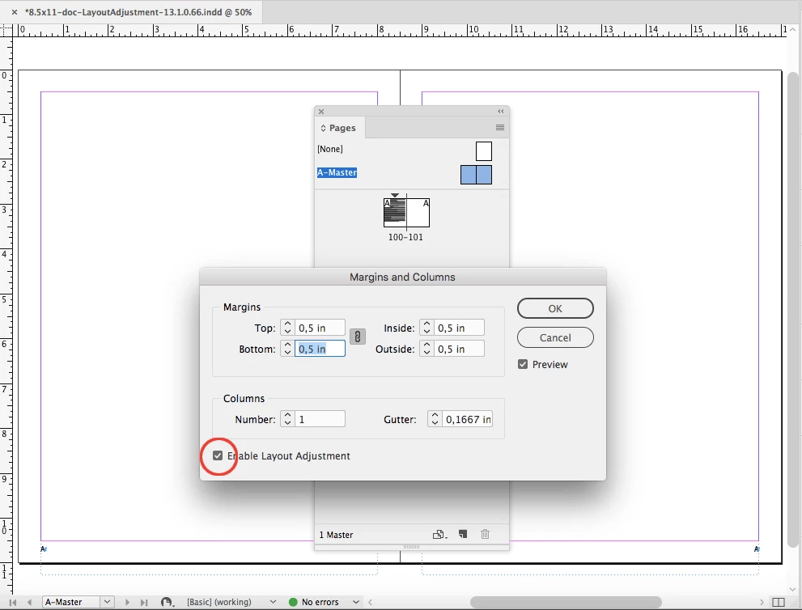Screen dimensions: 802x610
Task: Open the [Basic] (working) preflight profile dropdown
Action: [273, 602]
